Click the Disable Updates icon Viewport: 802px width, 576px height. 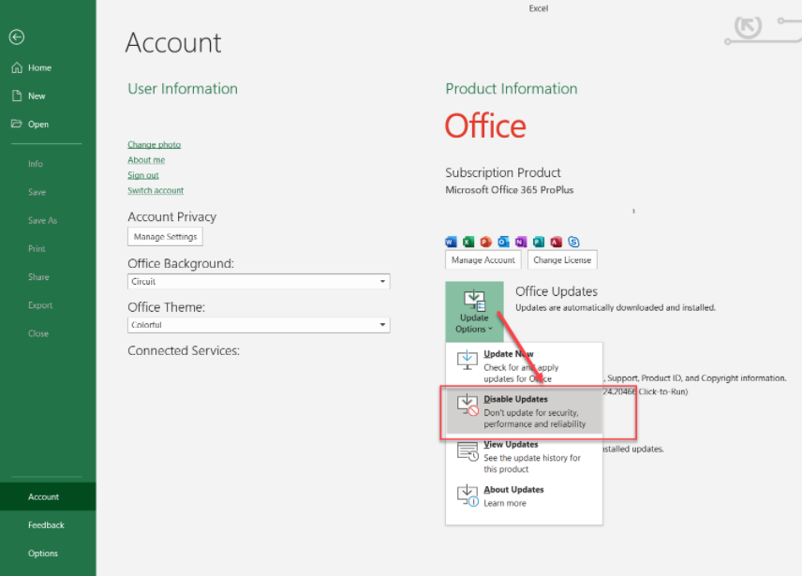[x=468, y=406]
